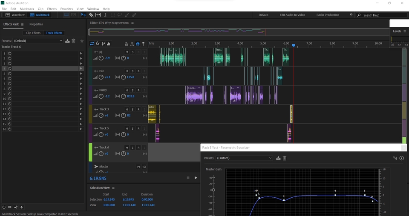Toggle snapping magnet icon

tap(138, 44)
